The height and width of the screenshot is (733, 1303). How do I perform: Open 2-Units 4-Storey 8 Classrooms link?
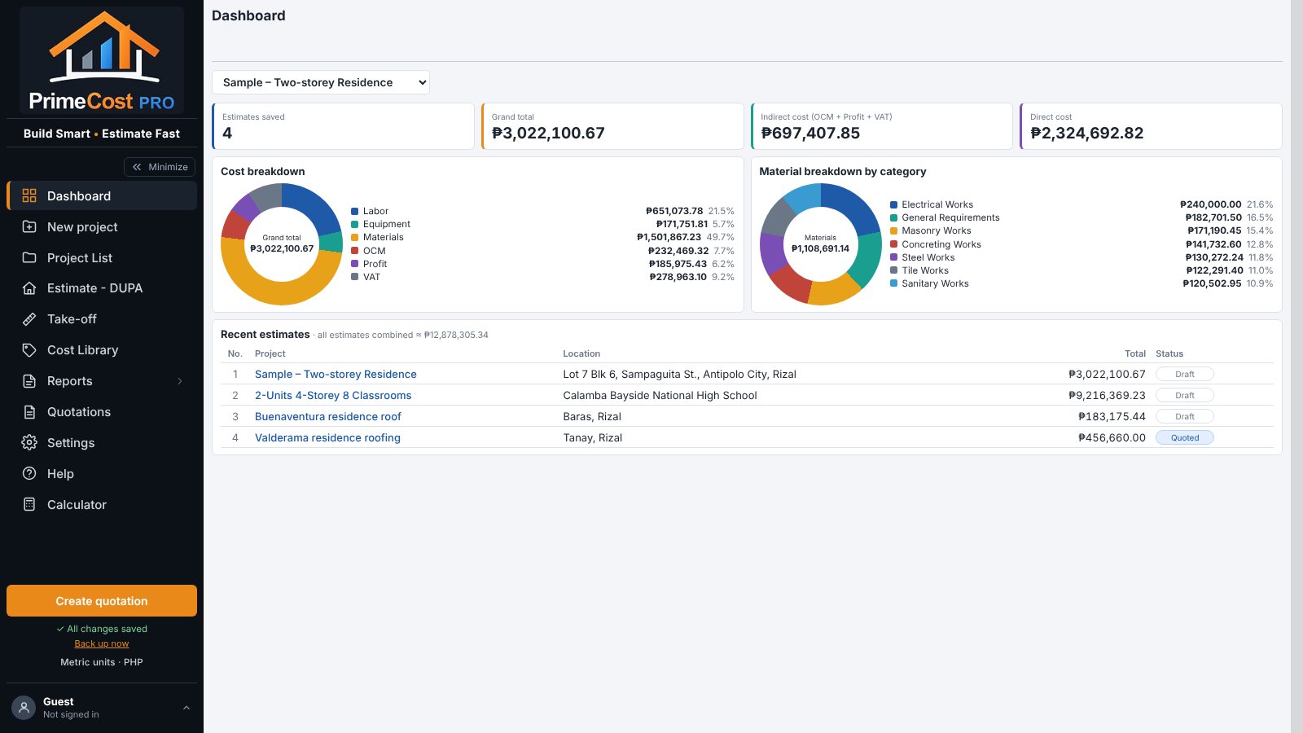point(333,395)
